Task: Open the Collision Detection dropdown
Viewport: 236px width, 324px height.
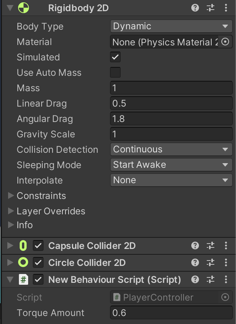Action: click(x=171, y=149)
